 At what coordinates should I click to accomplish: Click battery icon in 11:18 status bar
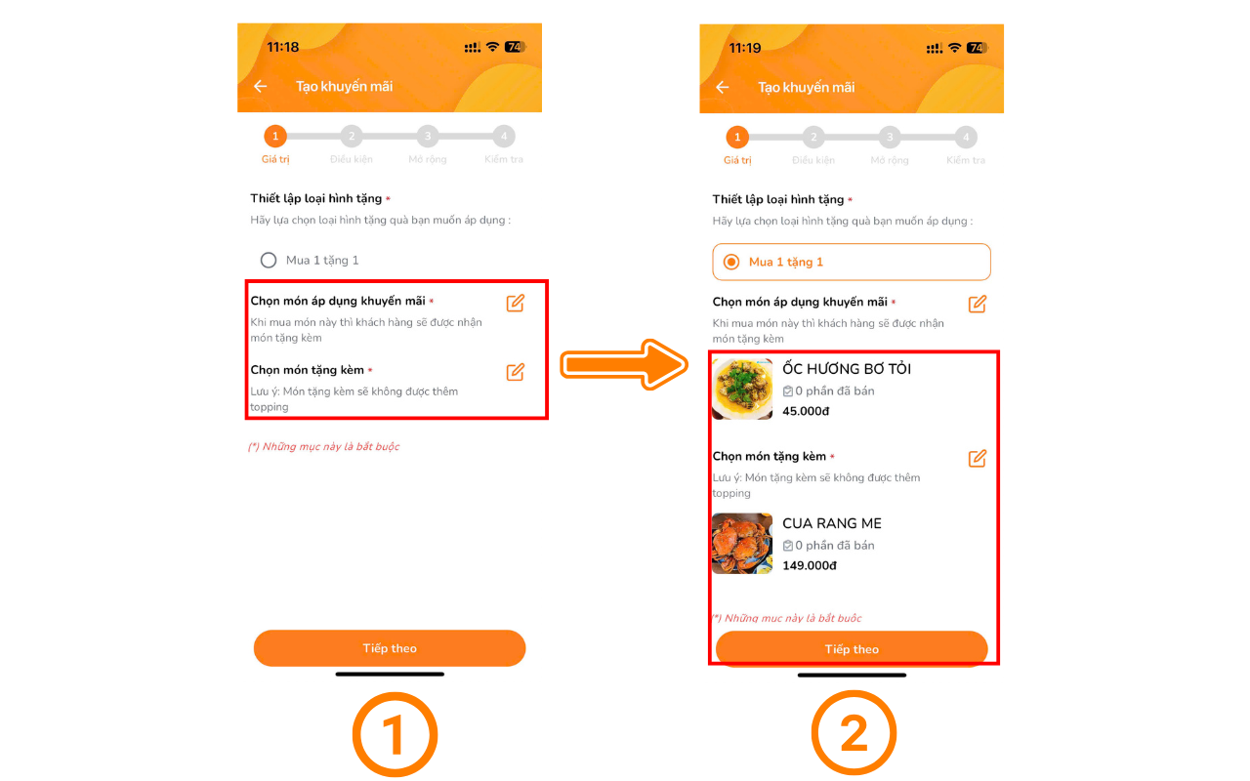pos(515,47)
